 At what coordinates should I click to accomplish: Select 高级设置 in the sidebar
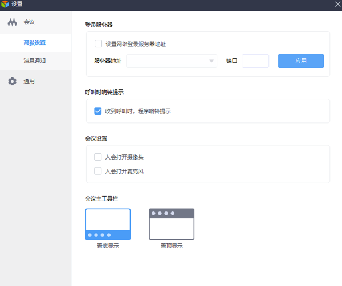pos(34,43)
